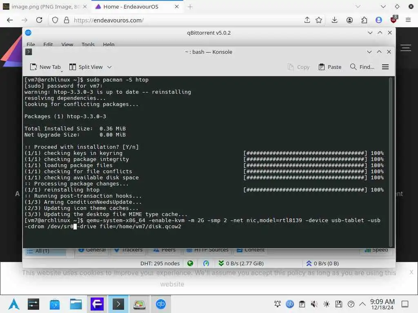This screenshot has width=418, height=313.
Task: Expand the Split View dropdown chevron
Action: (x=109, y=67)
